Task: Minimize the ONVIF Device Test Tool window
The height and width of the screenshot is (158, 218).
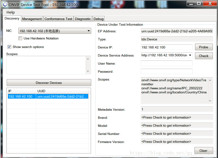Action: pos(191,3)
